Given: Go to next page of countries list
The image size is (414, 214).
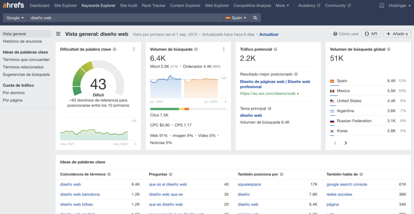Looking at the screenshot, I should tap(346, 143).
